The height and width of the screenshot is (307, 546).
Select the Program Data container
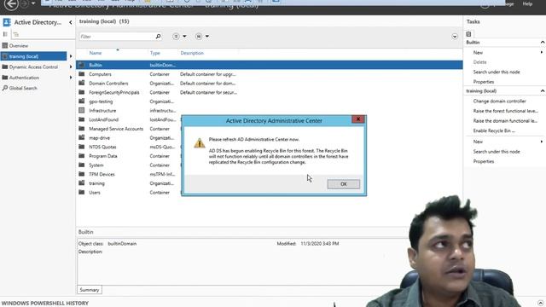(129, 156)
